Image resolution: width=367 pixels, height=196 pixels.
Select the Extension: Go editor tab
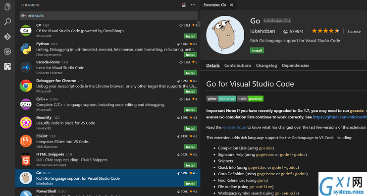tap(218, 5)
